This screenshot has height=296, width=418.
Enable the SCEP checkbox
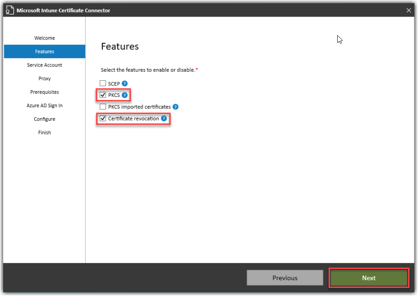(x=103, y=83)
